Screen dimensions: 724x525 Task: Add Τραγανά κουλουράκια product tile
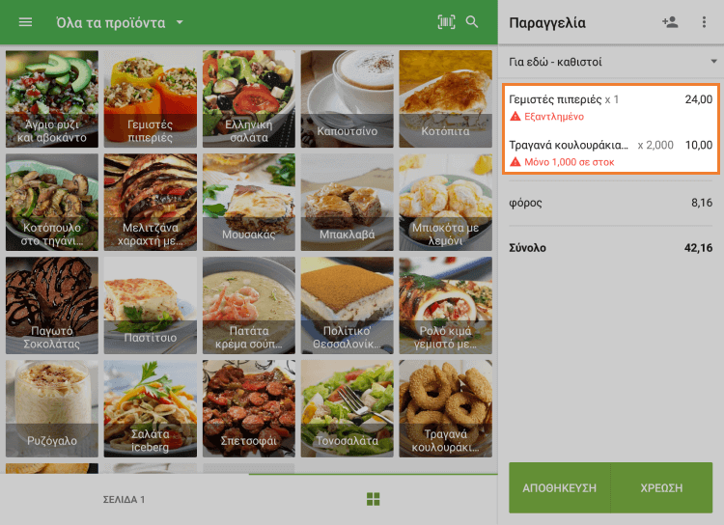pyautogui.click(x=446, y=408)
